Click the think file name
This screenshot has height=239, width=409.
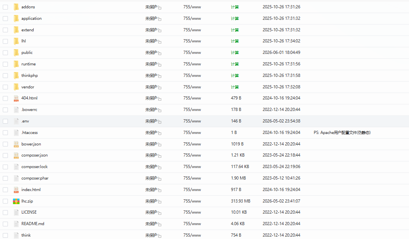click(26, 235)
